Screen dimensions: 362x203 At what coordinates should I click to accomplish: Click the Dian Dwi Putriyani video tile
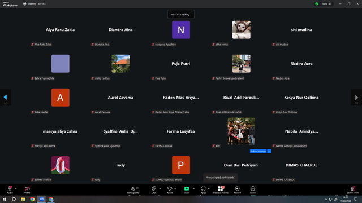[242, 165]
